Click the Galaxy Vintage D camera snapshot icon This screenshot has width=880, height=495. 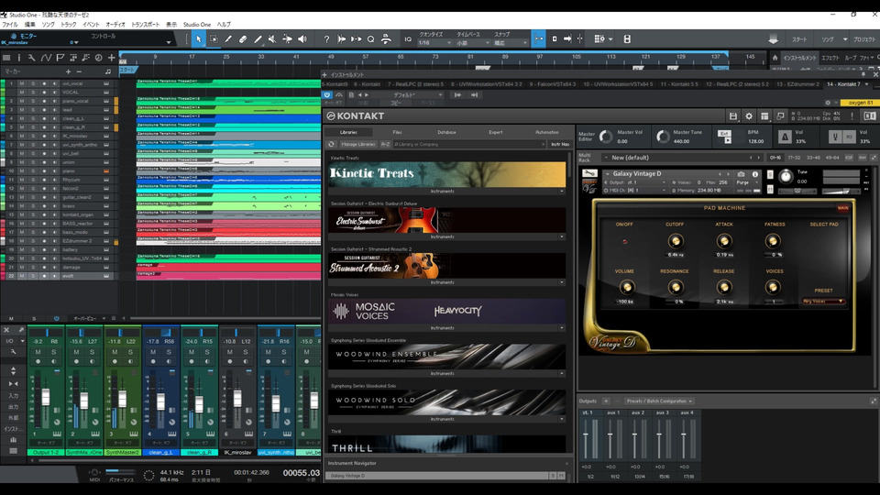coord(741,174)
